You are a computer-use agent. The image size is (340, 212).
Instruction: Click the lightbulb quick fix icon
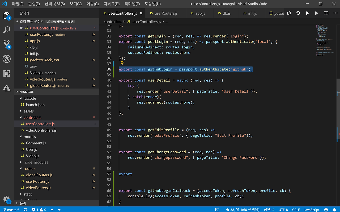click(122, 63)
